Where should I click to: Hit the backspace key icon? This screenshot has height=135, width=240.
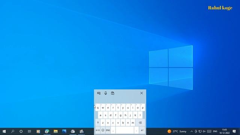[x=140, y=123]
